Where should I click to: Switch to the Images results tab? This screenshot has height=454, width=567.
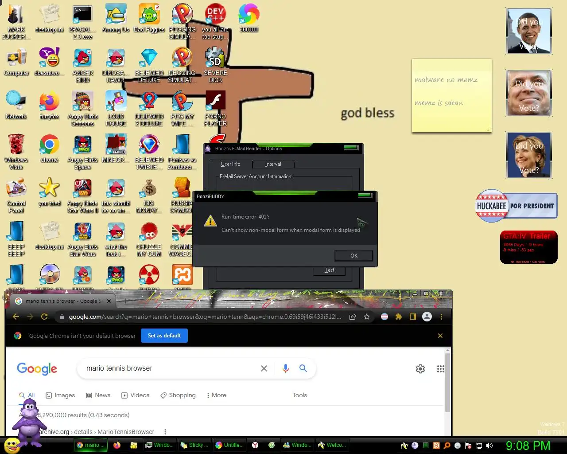tap(60, 395)
